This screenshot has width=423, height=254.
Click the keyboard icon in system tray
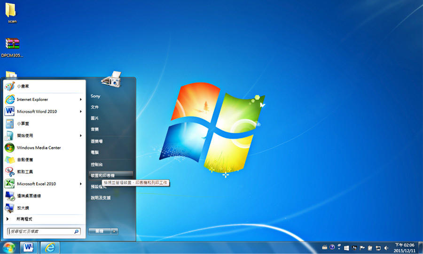click(325, 247)
